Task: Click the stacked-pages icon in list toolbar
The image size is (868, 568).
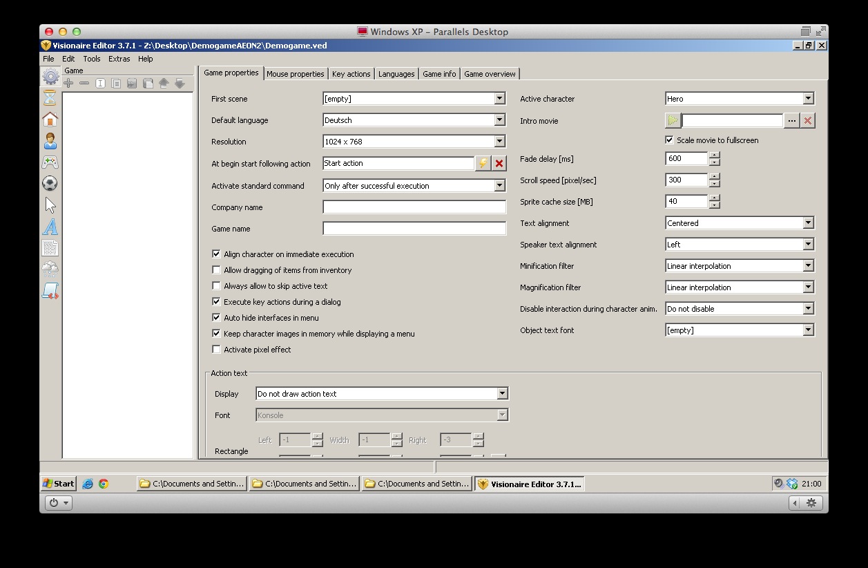Action: point(148,83)
